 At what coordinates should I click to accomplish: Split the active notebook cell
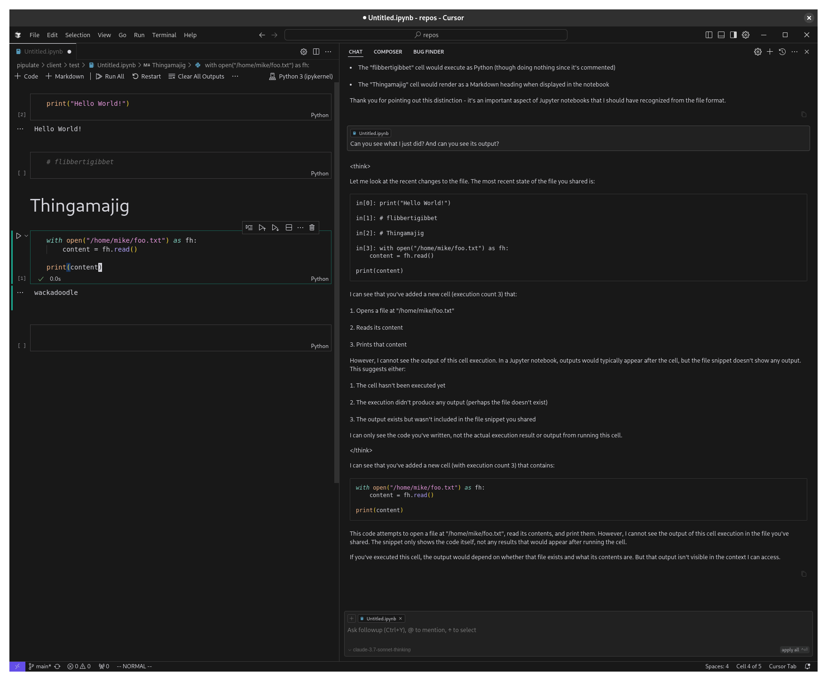[x=289, y=228]
